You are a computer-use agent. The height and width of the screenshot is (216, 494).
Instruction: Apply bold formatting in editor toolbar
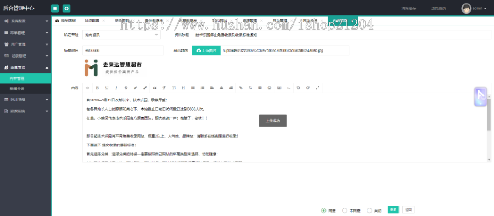97,88
